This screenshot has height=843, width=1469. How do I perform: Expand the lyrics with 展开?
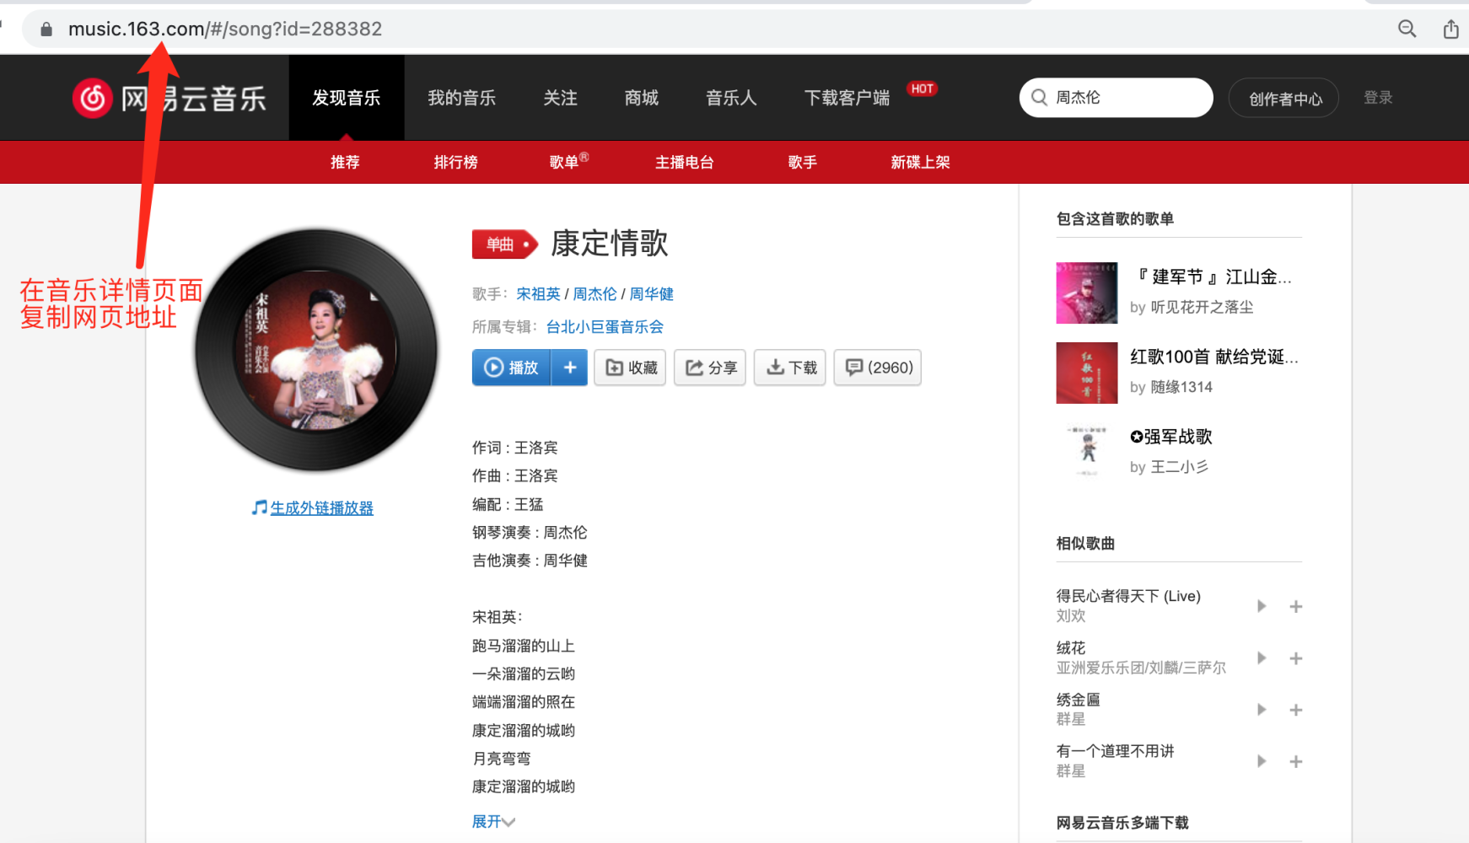[x=492, y=821]
